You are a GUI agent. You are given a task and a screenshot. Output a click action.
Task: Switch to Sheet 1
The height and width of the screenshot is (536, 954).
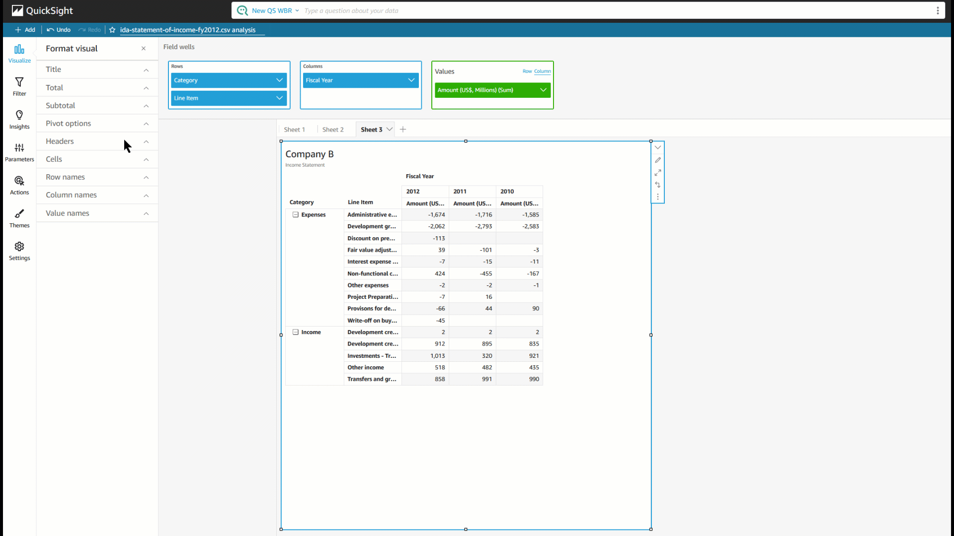[x=294, y=129]
